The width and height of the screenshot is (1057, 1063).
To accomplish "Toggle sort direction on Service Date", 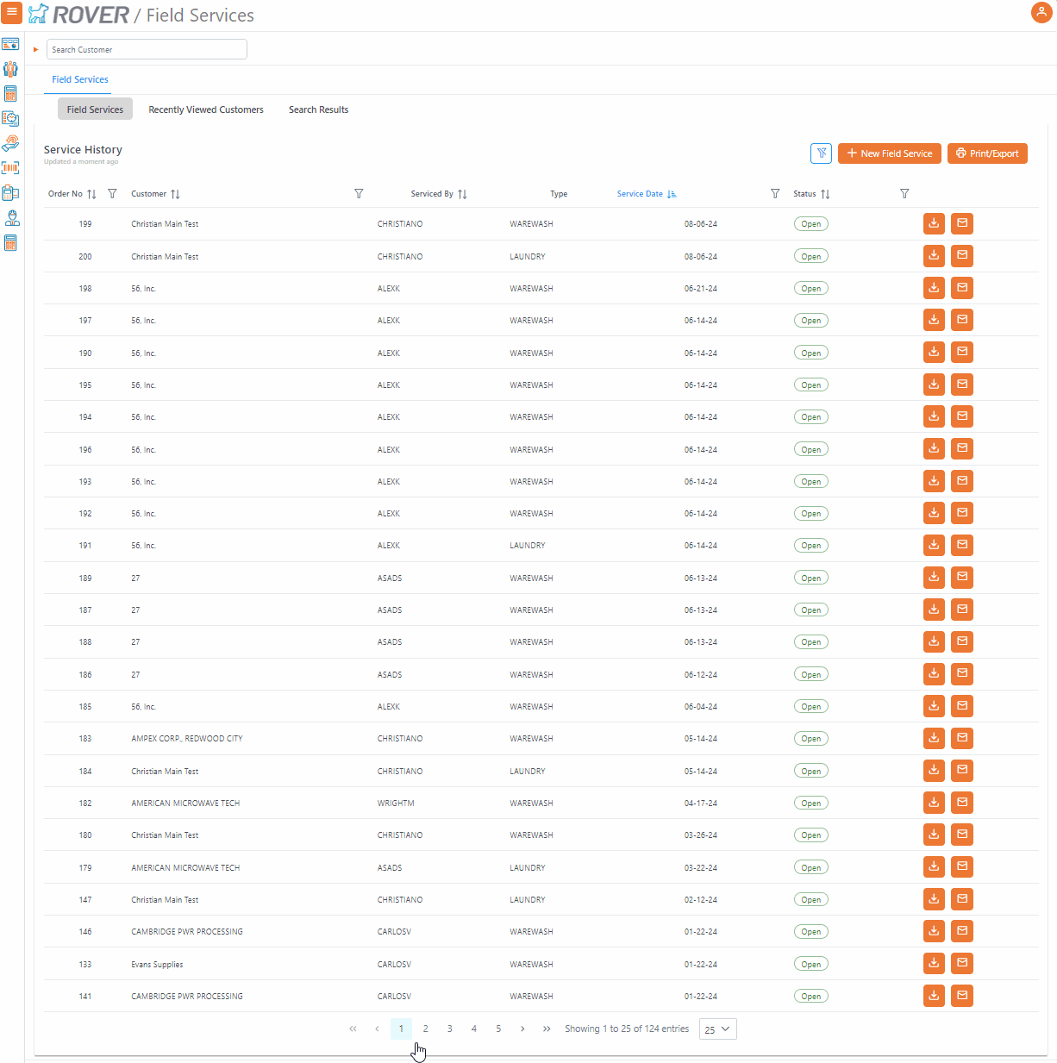I will (x=672, y=193).
